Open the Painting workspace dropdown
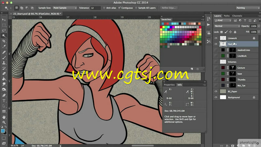 coord(248,8)
